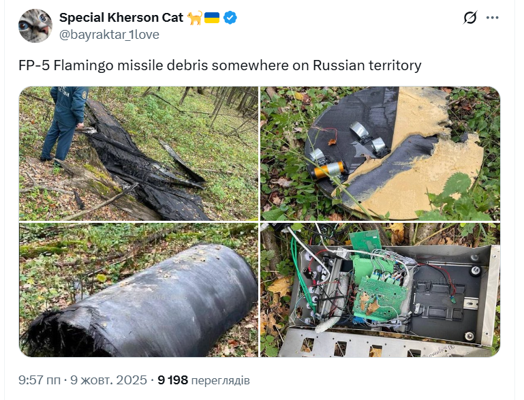
Task: Open the Special Kherson Cat display name
Action: (121, 18)
